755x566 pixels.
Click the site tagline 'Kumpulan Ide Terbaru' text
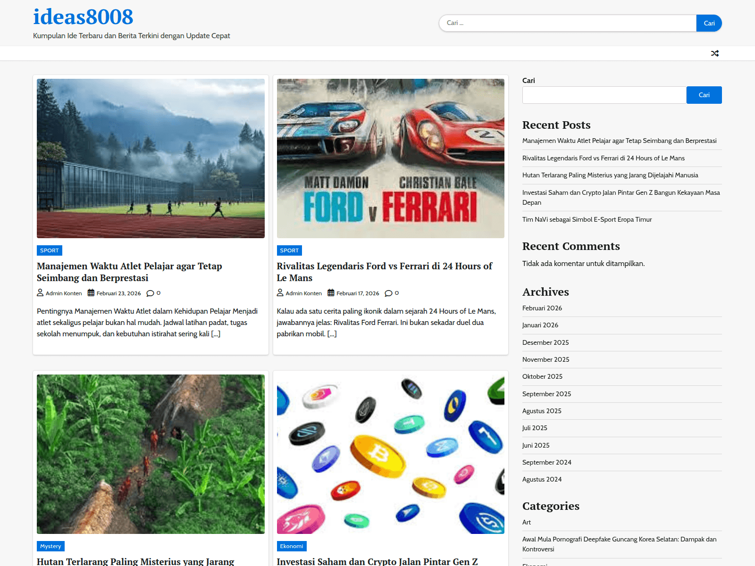coord(132,36)
